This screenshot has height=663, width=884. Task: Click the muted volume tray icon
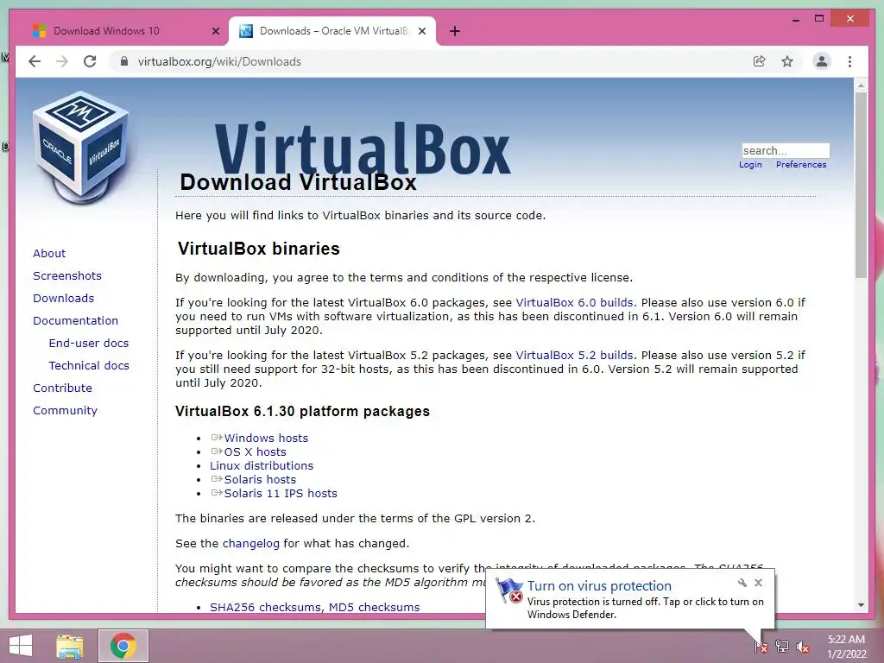803,646
